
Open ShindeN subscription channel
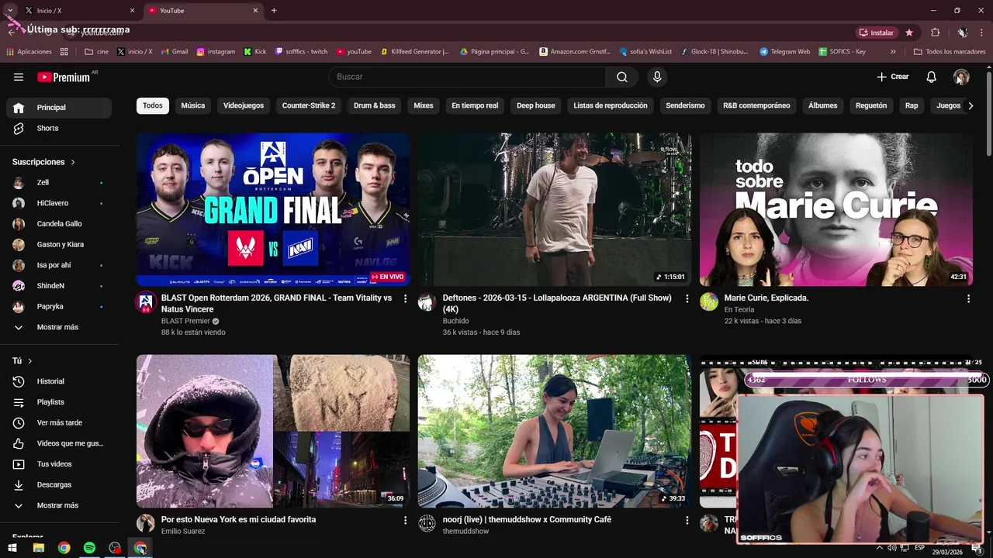click(59, 286)
